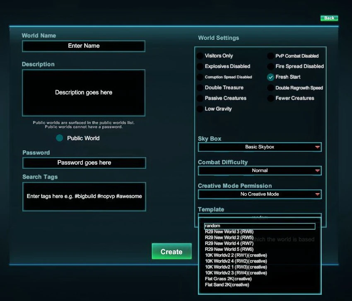Screen dimensions: 352x301
Task: Open the Sky Box dropdown
Action: (260, 147)
